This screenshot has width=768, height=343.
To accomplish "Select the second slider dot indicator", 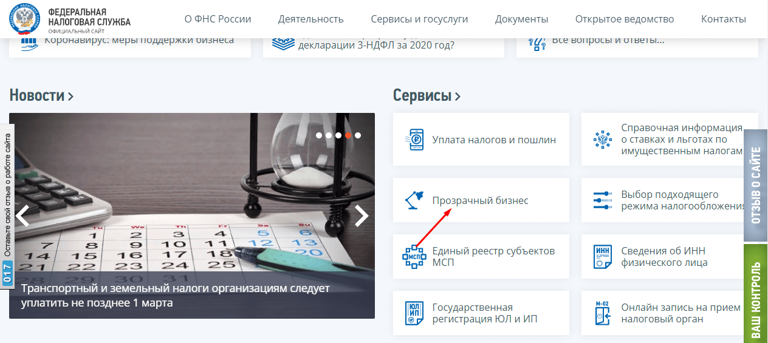I will [329, 135].
